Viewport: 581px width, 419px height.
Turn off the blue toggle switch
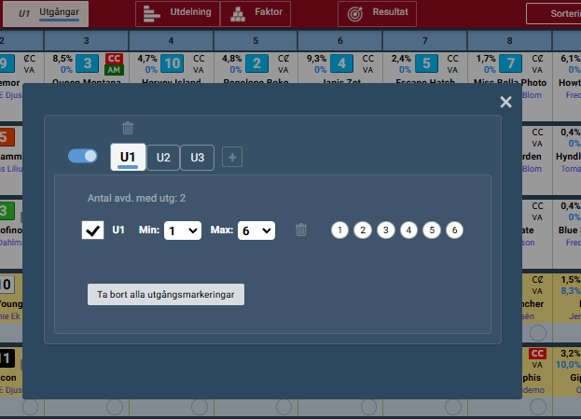[83, 156]
